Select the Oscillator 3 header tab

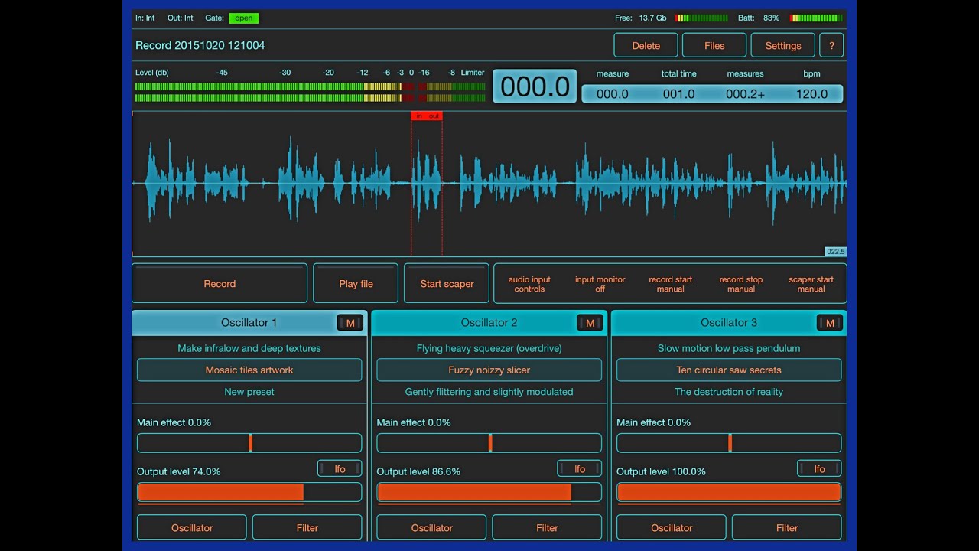[x=729, y=323]
